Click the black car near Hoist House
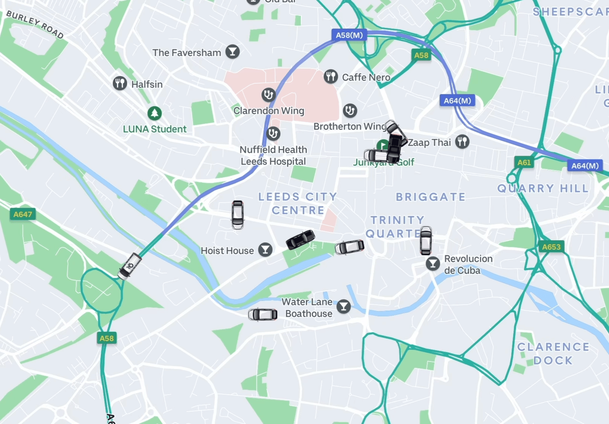 300,239
